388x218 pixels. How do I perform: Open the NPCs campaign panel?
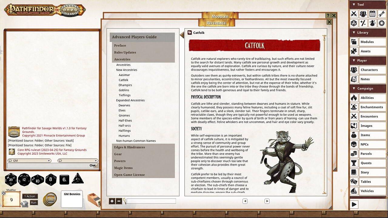coord(368,144)
